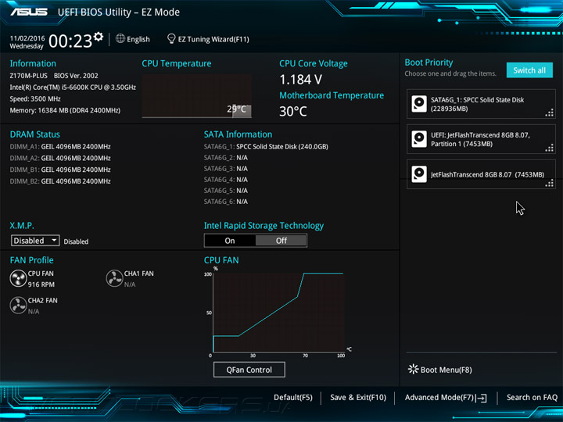Click the 00:23 clock display

(x=70, y=41)
